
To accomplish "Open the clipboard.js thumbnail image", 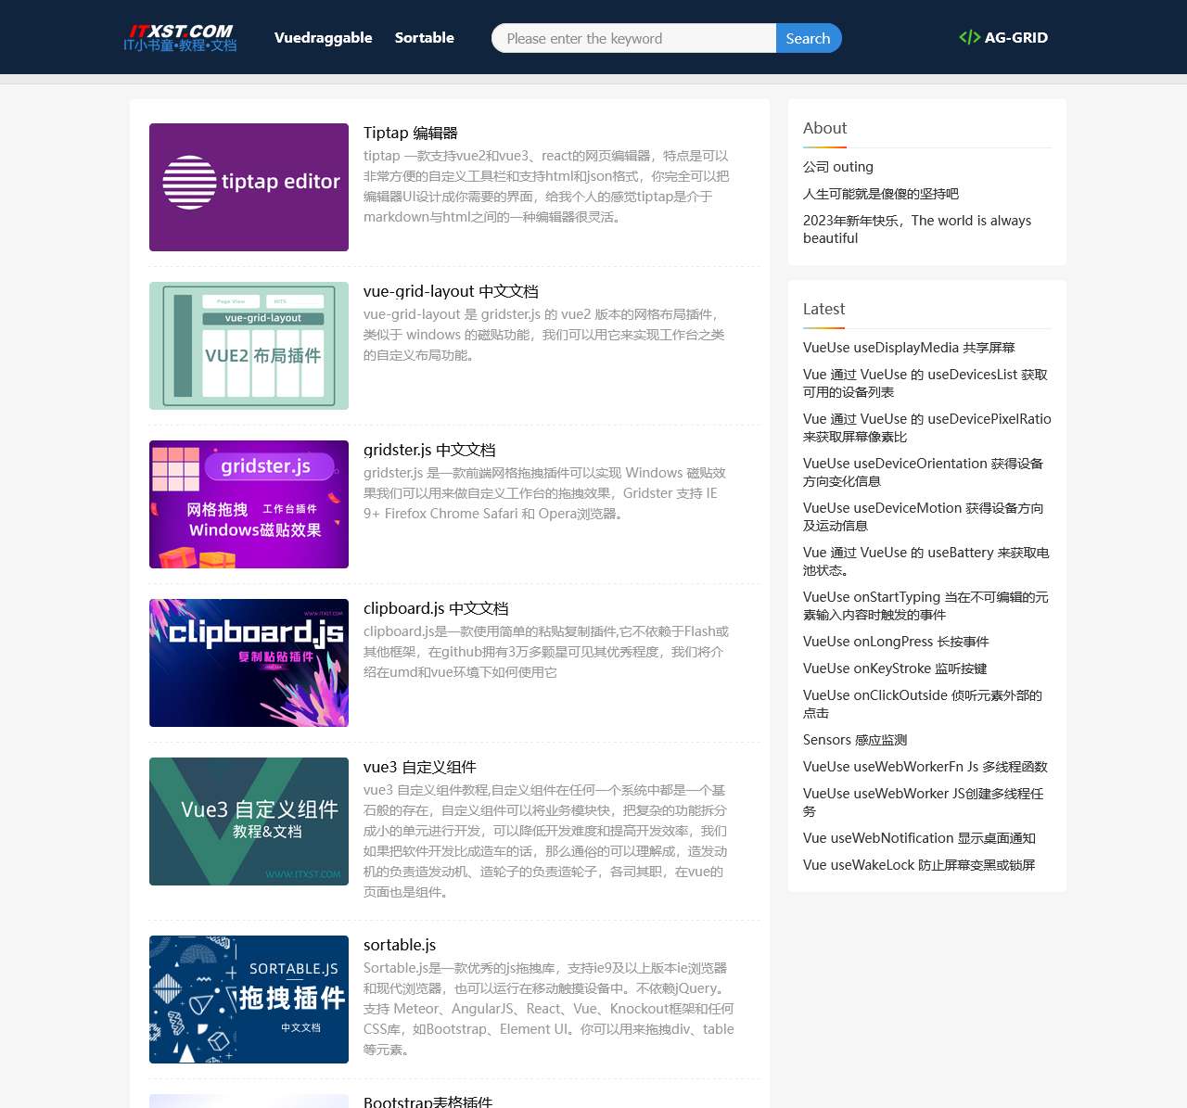I will 249,663.
